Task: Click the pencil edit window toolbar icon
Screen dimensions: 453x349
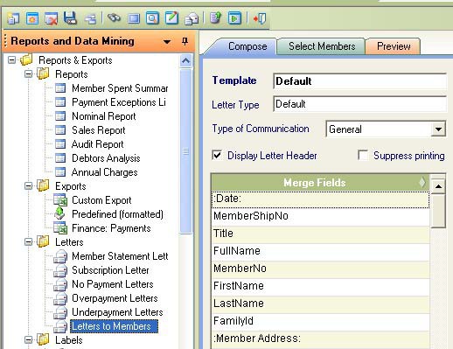Action: click(171, 18)
